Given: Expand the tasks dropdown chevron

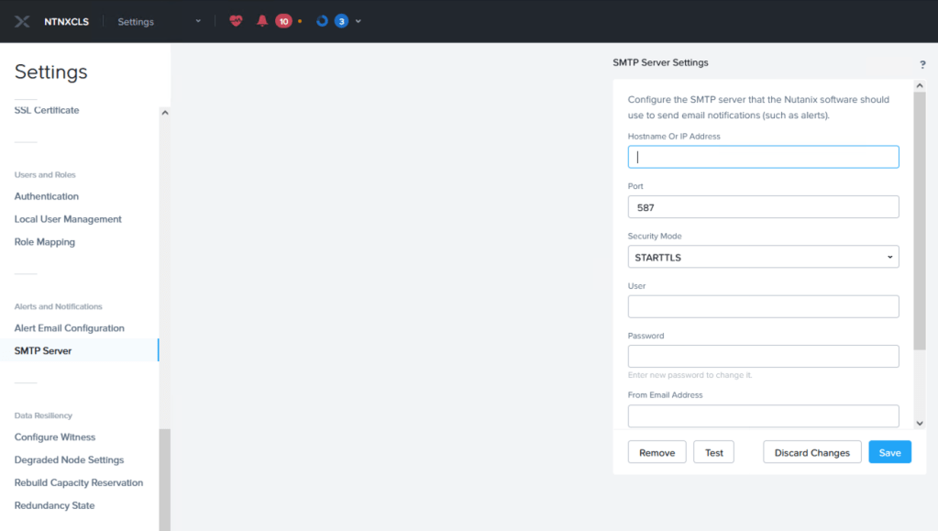Looking at the screenshot, I should coord(359,21).
